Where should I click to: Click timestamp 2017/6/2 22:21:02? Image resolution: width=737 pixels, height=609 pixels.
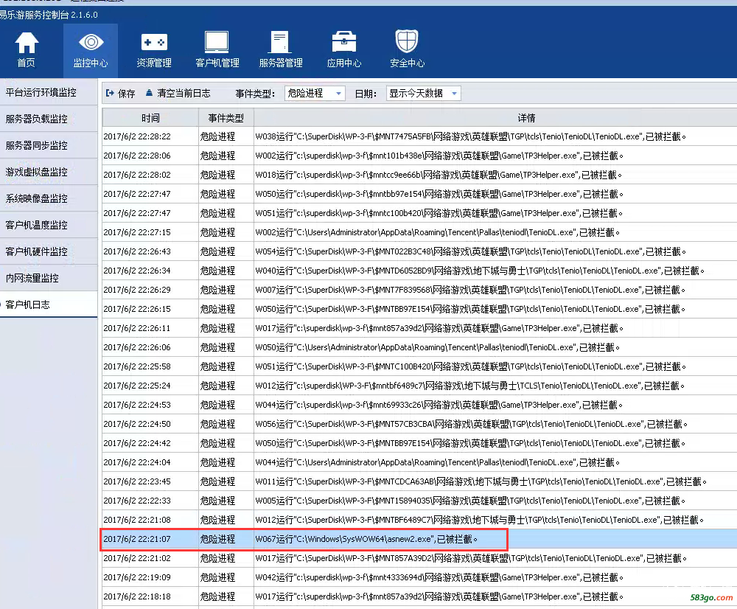[137, 558]
